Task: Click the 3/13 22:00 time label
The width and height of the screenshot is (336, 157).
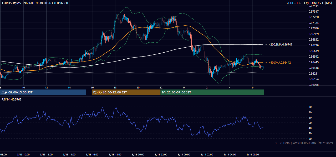Action: (x=161, y=154)
